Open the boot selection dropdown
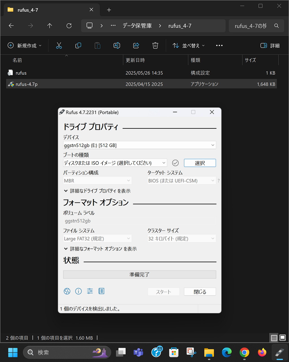289x362 pixels. 115,163
